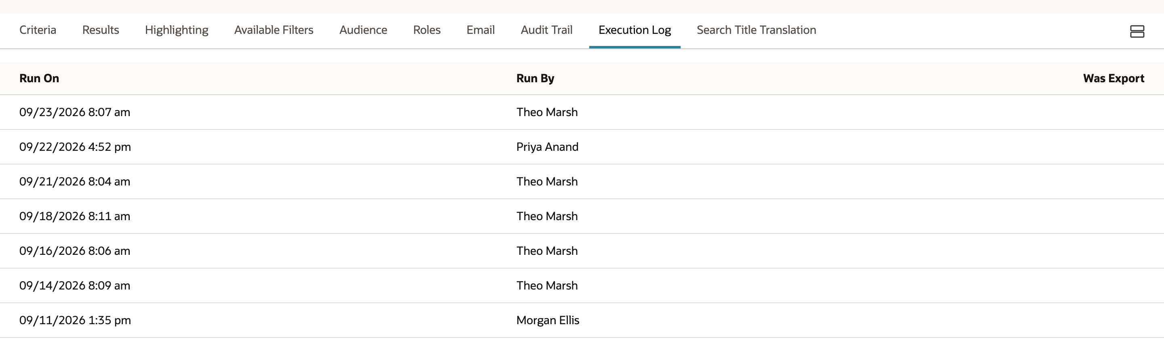Click Morgan Ellis in Run By column
Image resolution: width=1164 pixels, height=350 pixels.
point(548,320)
